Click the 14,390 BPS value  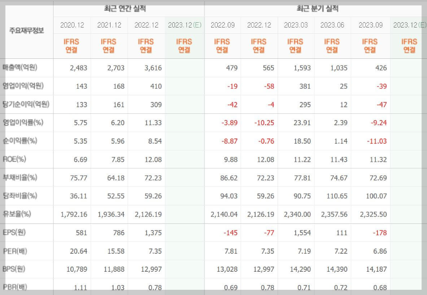pos(337,269)
